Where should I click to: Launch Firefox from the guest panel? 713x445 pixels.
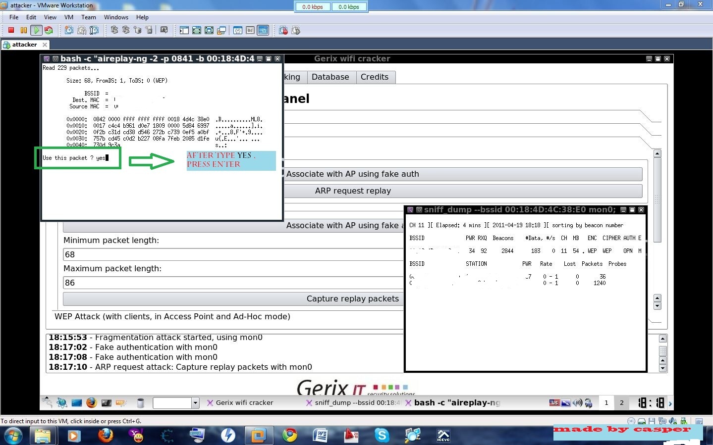(x=91, y=403)
